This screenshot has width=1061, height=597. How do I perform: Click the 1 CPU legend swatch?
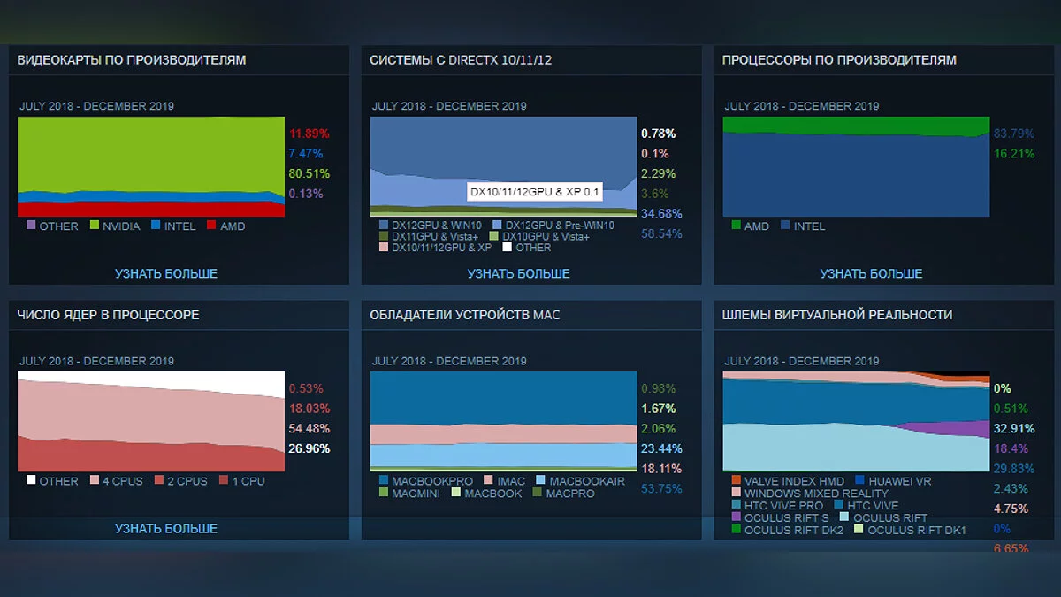pos(223,480)
